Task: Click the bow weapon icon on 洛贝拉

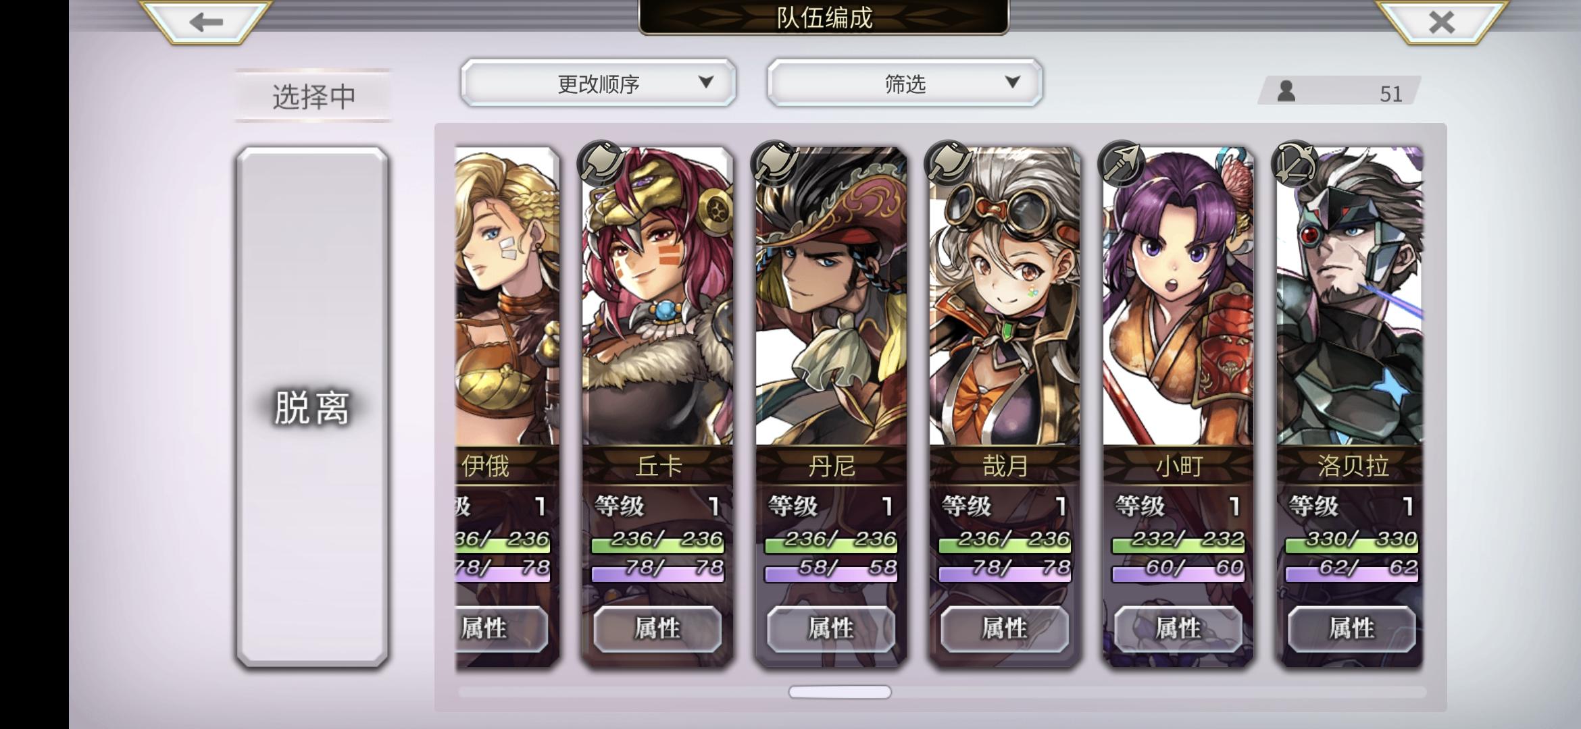Action: tap(1294, 163)
